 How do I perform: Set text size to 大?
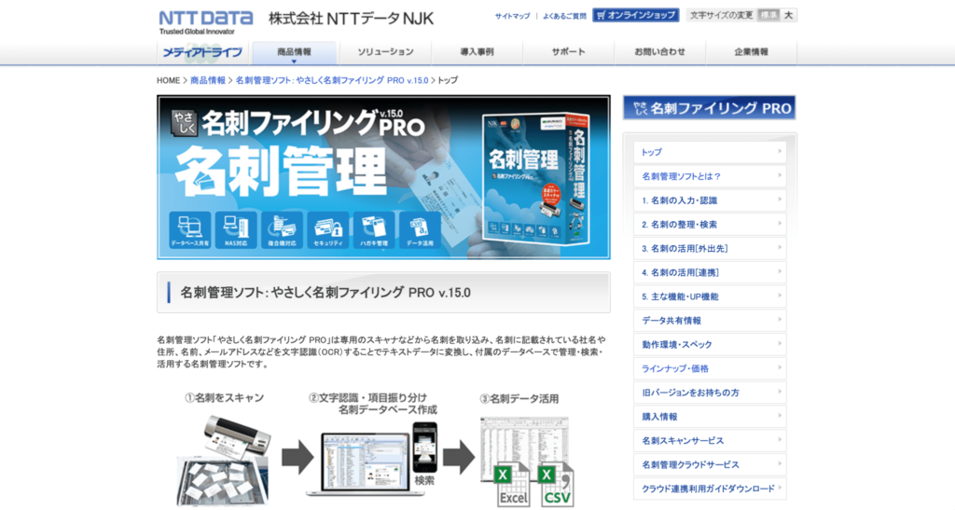coord(788,15)
